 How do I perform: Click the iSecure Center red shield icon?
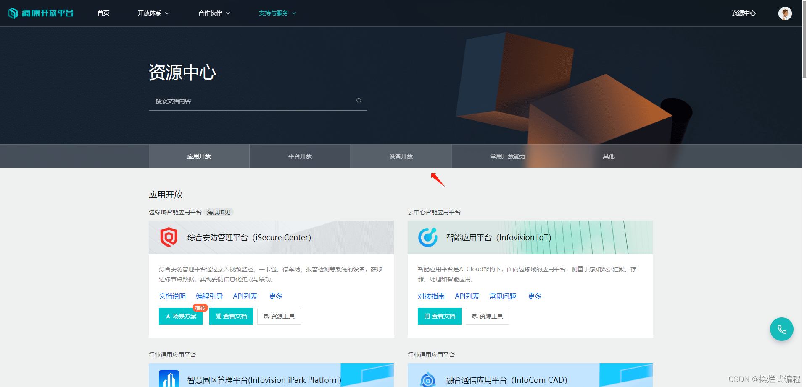coord(169,237)
